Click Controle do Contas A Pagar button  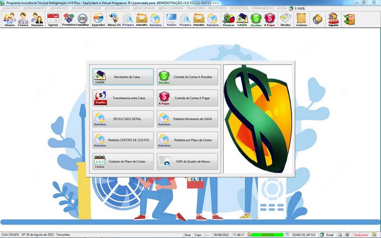187,98
